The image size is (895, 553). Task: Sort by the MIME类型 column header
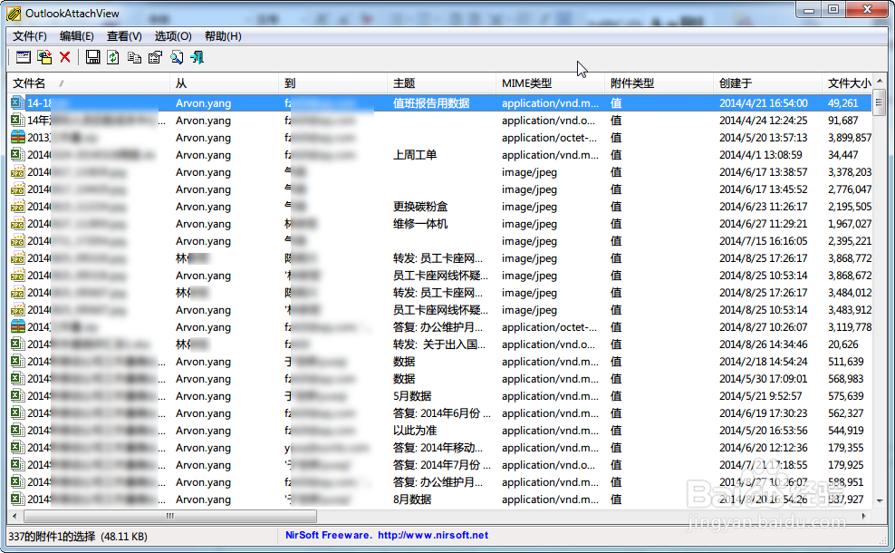click(550, 83)
